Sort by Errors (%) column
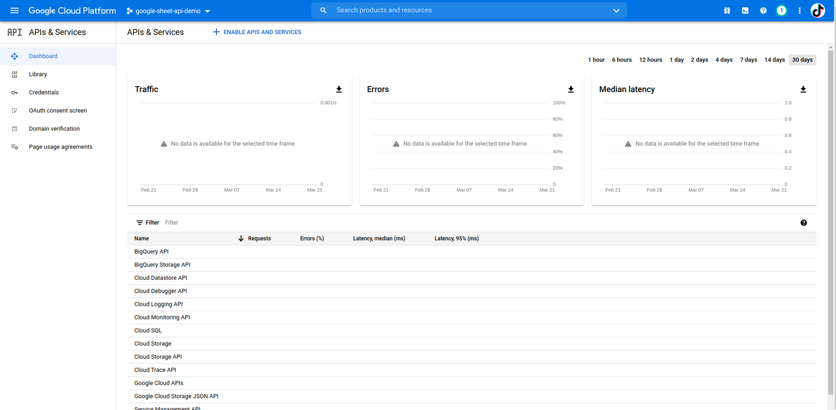 (312, 238)
